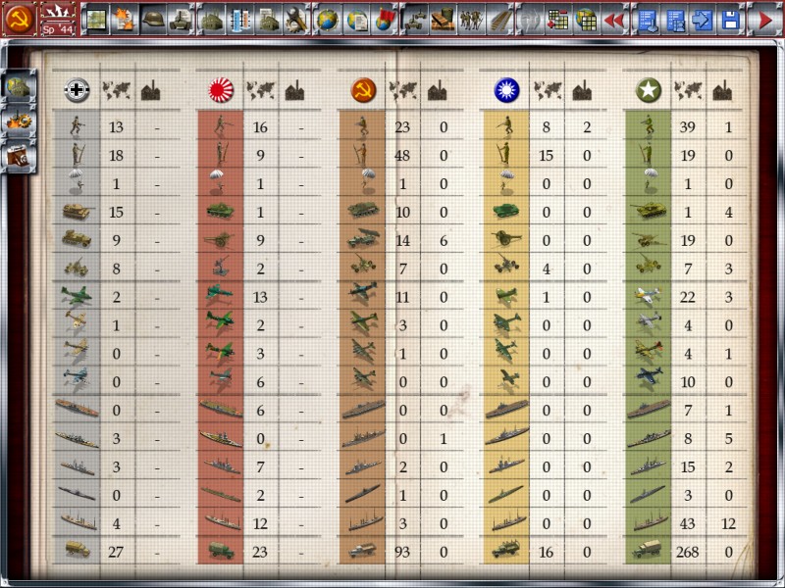The height and width of the screenshot is (588, 785).
Task: Click the US transport truck row icon
Action: tap(647, 550)
